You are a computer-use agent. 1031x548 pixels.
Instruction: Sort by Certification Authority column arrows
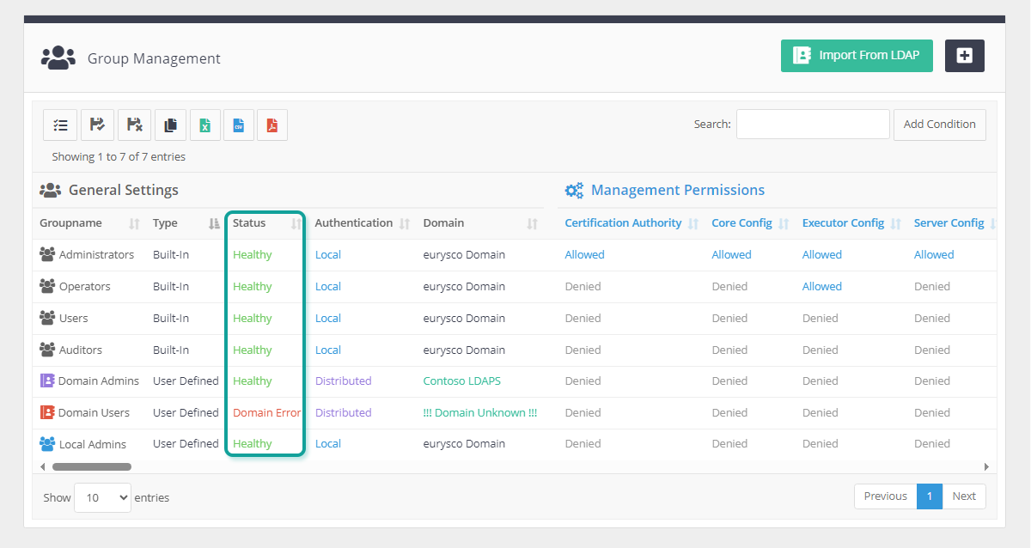coord(693,223)
